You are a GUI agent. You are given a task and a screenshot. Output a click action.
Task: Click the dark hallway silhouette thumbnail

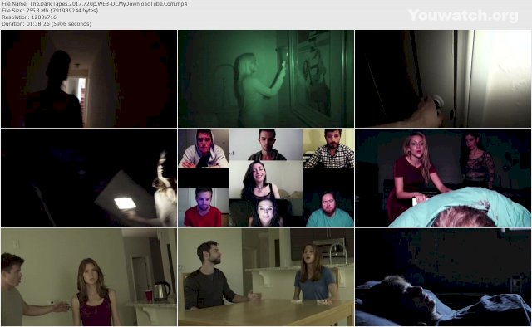click(89, 79)
